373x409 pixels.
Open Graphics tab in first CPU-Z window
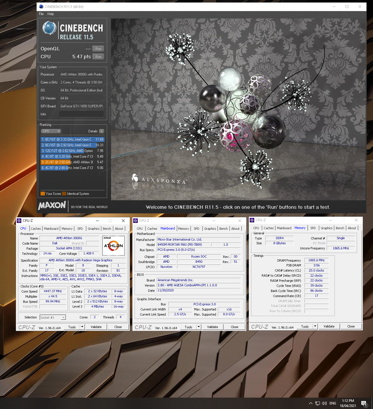[x=94, y=229]
